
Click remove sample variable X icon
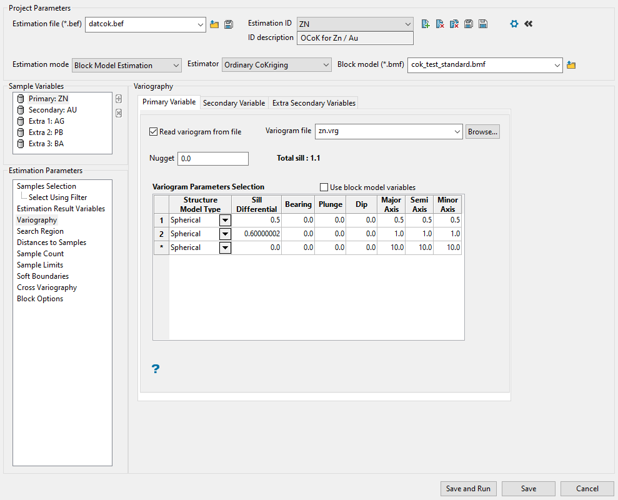coord(119,113)
